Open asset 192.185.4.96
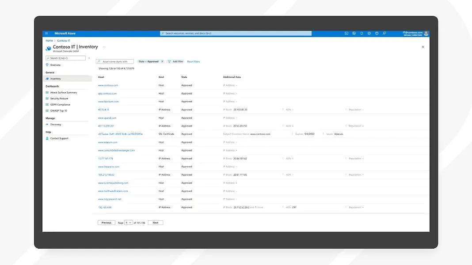Image resolution: width=472 pixels, height=265 pixels. 104,207
